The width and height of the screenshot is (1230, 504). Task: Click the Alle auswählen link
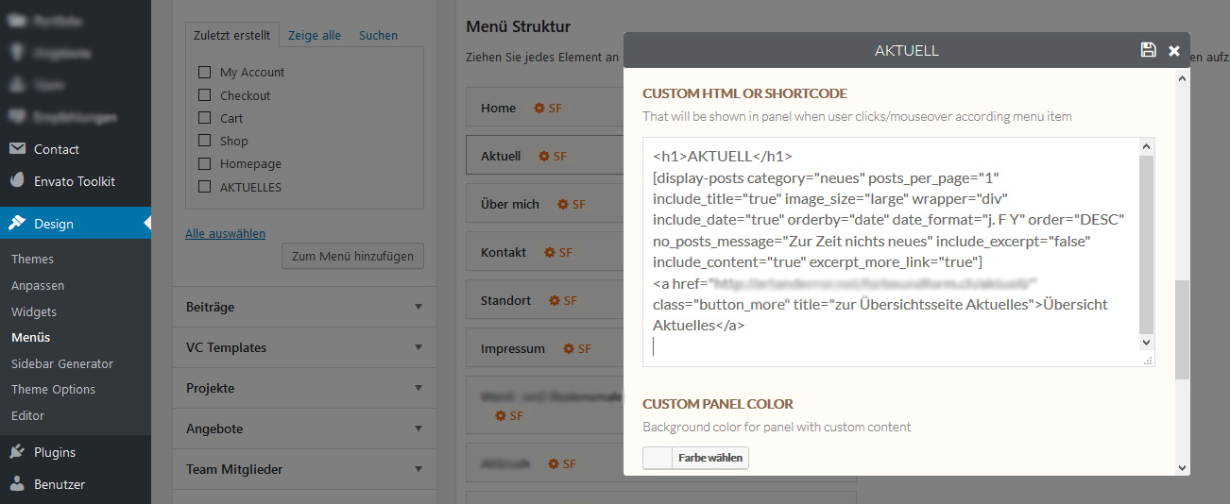click(225, 233)
